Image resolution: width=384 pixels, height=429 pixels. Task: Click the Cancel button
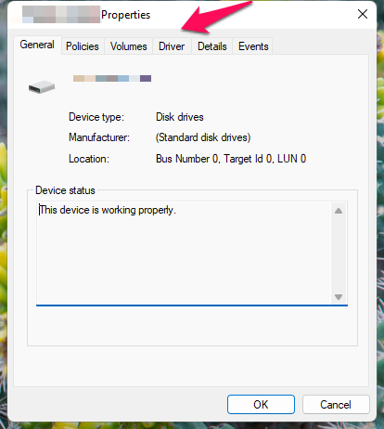pyautogui.click(x=336, y=404)
